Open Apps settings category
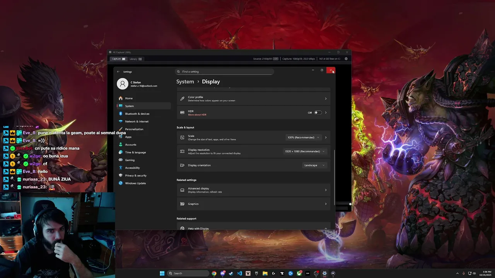 pyautogui.click(x=143, y=137)
